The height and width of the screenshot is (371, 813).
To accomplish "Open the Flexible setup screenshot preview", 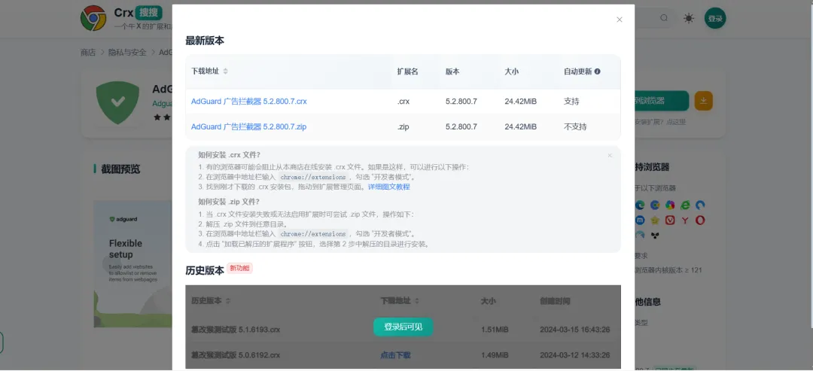I will (132, 264).
